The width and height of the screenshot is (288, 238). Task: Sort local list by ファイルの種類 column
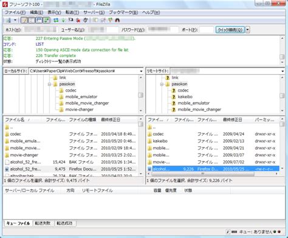point(83,120)
